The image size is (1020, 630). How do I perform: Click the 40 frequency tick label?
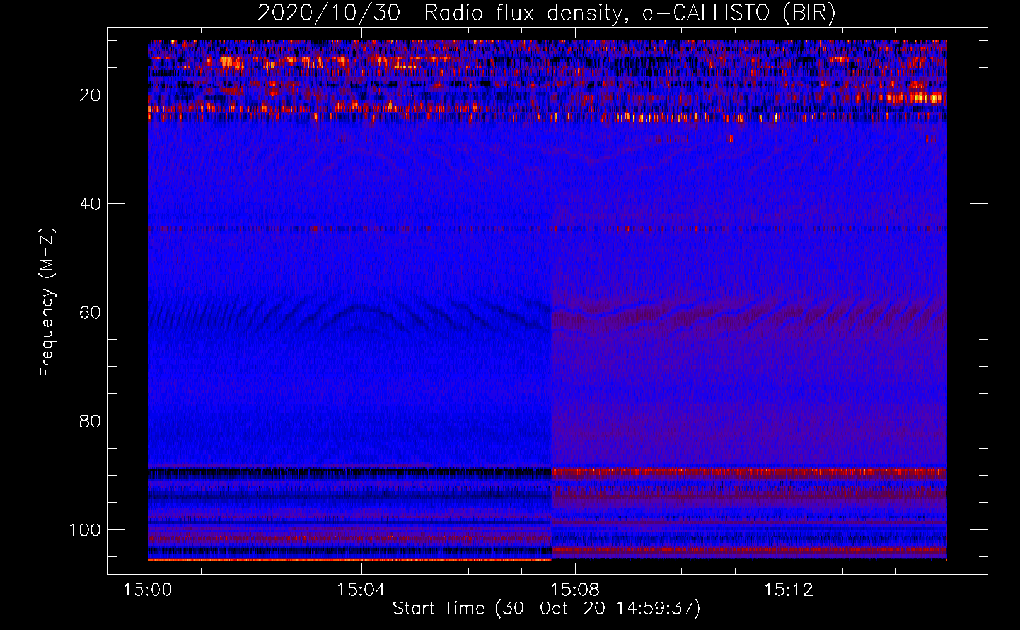[91, 203]
